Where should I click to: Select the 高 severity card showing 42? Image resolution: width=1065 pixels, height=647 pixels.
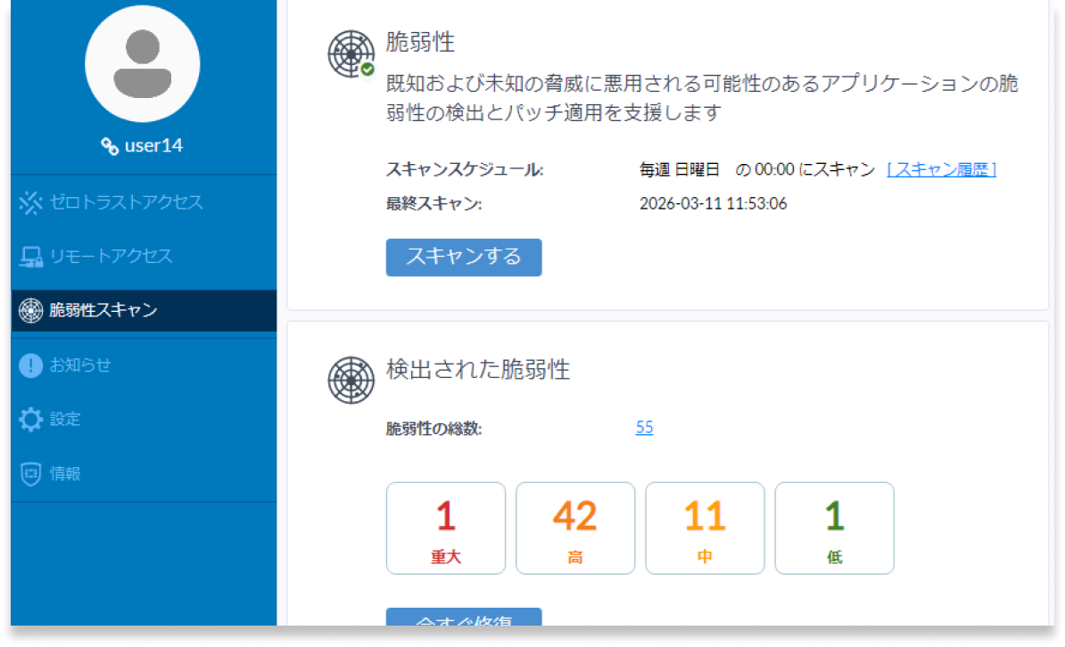575,528
